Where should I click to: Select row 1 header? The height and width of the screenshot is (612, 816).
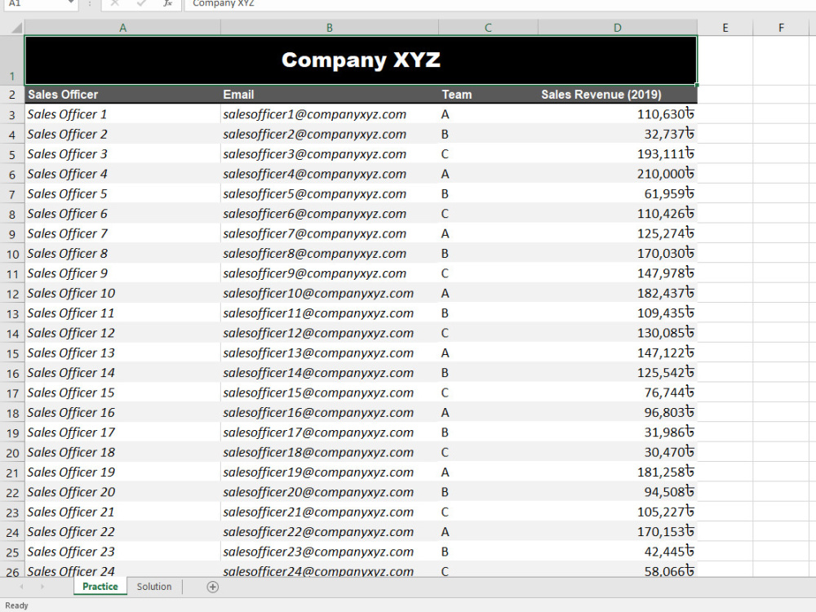tap(12, 60)
